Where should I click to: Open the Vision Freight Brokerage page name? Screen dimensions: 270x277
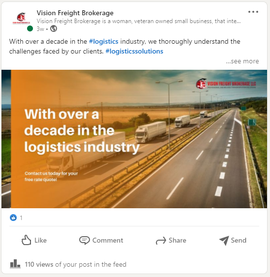pyautogui.click(x=75, y=13)
